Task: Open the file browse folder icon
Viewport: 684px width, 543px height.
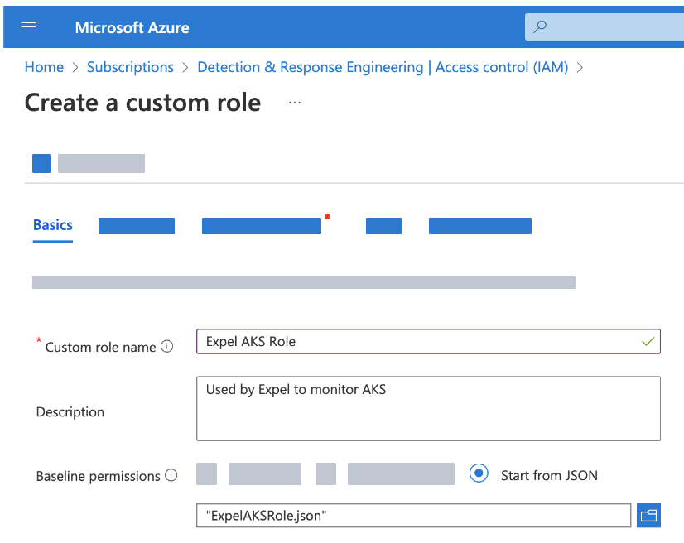Action: [648, 516]
